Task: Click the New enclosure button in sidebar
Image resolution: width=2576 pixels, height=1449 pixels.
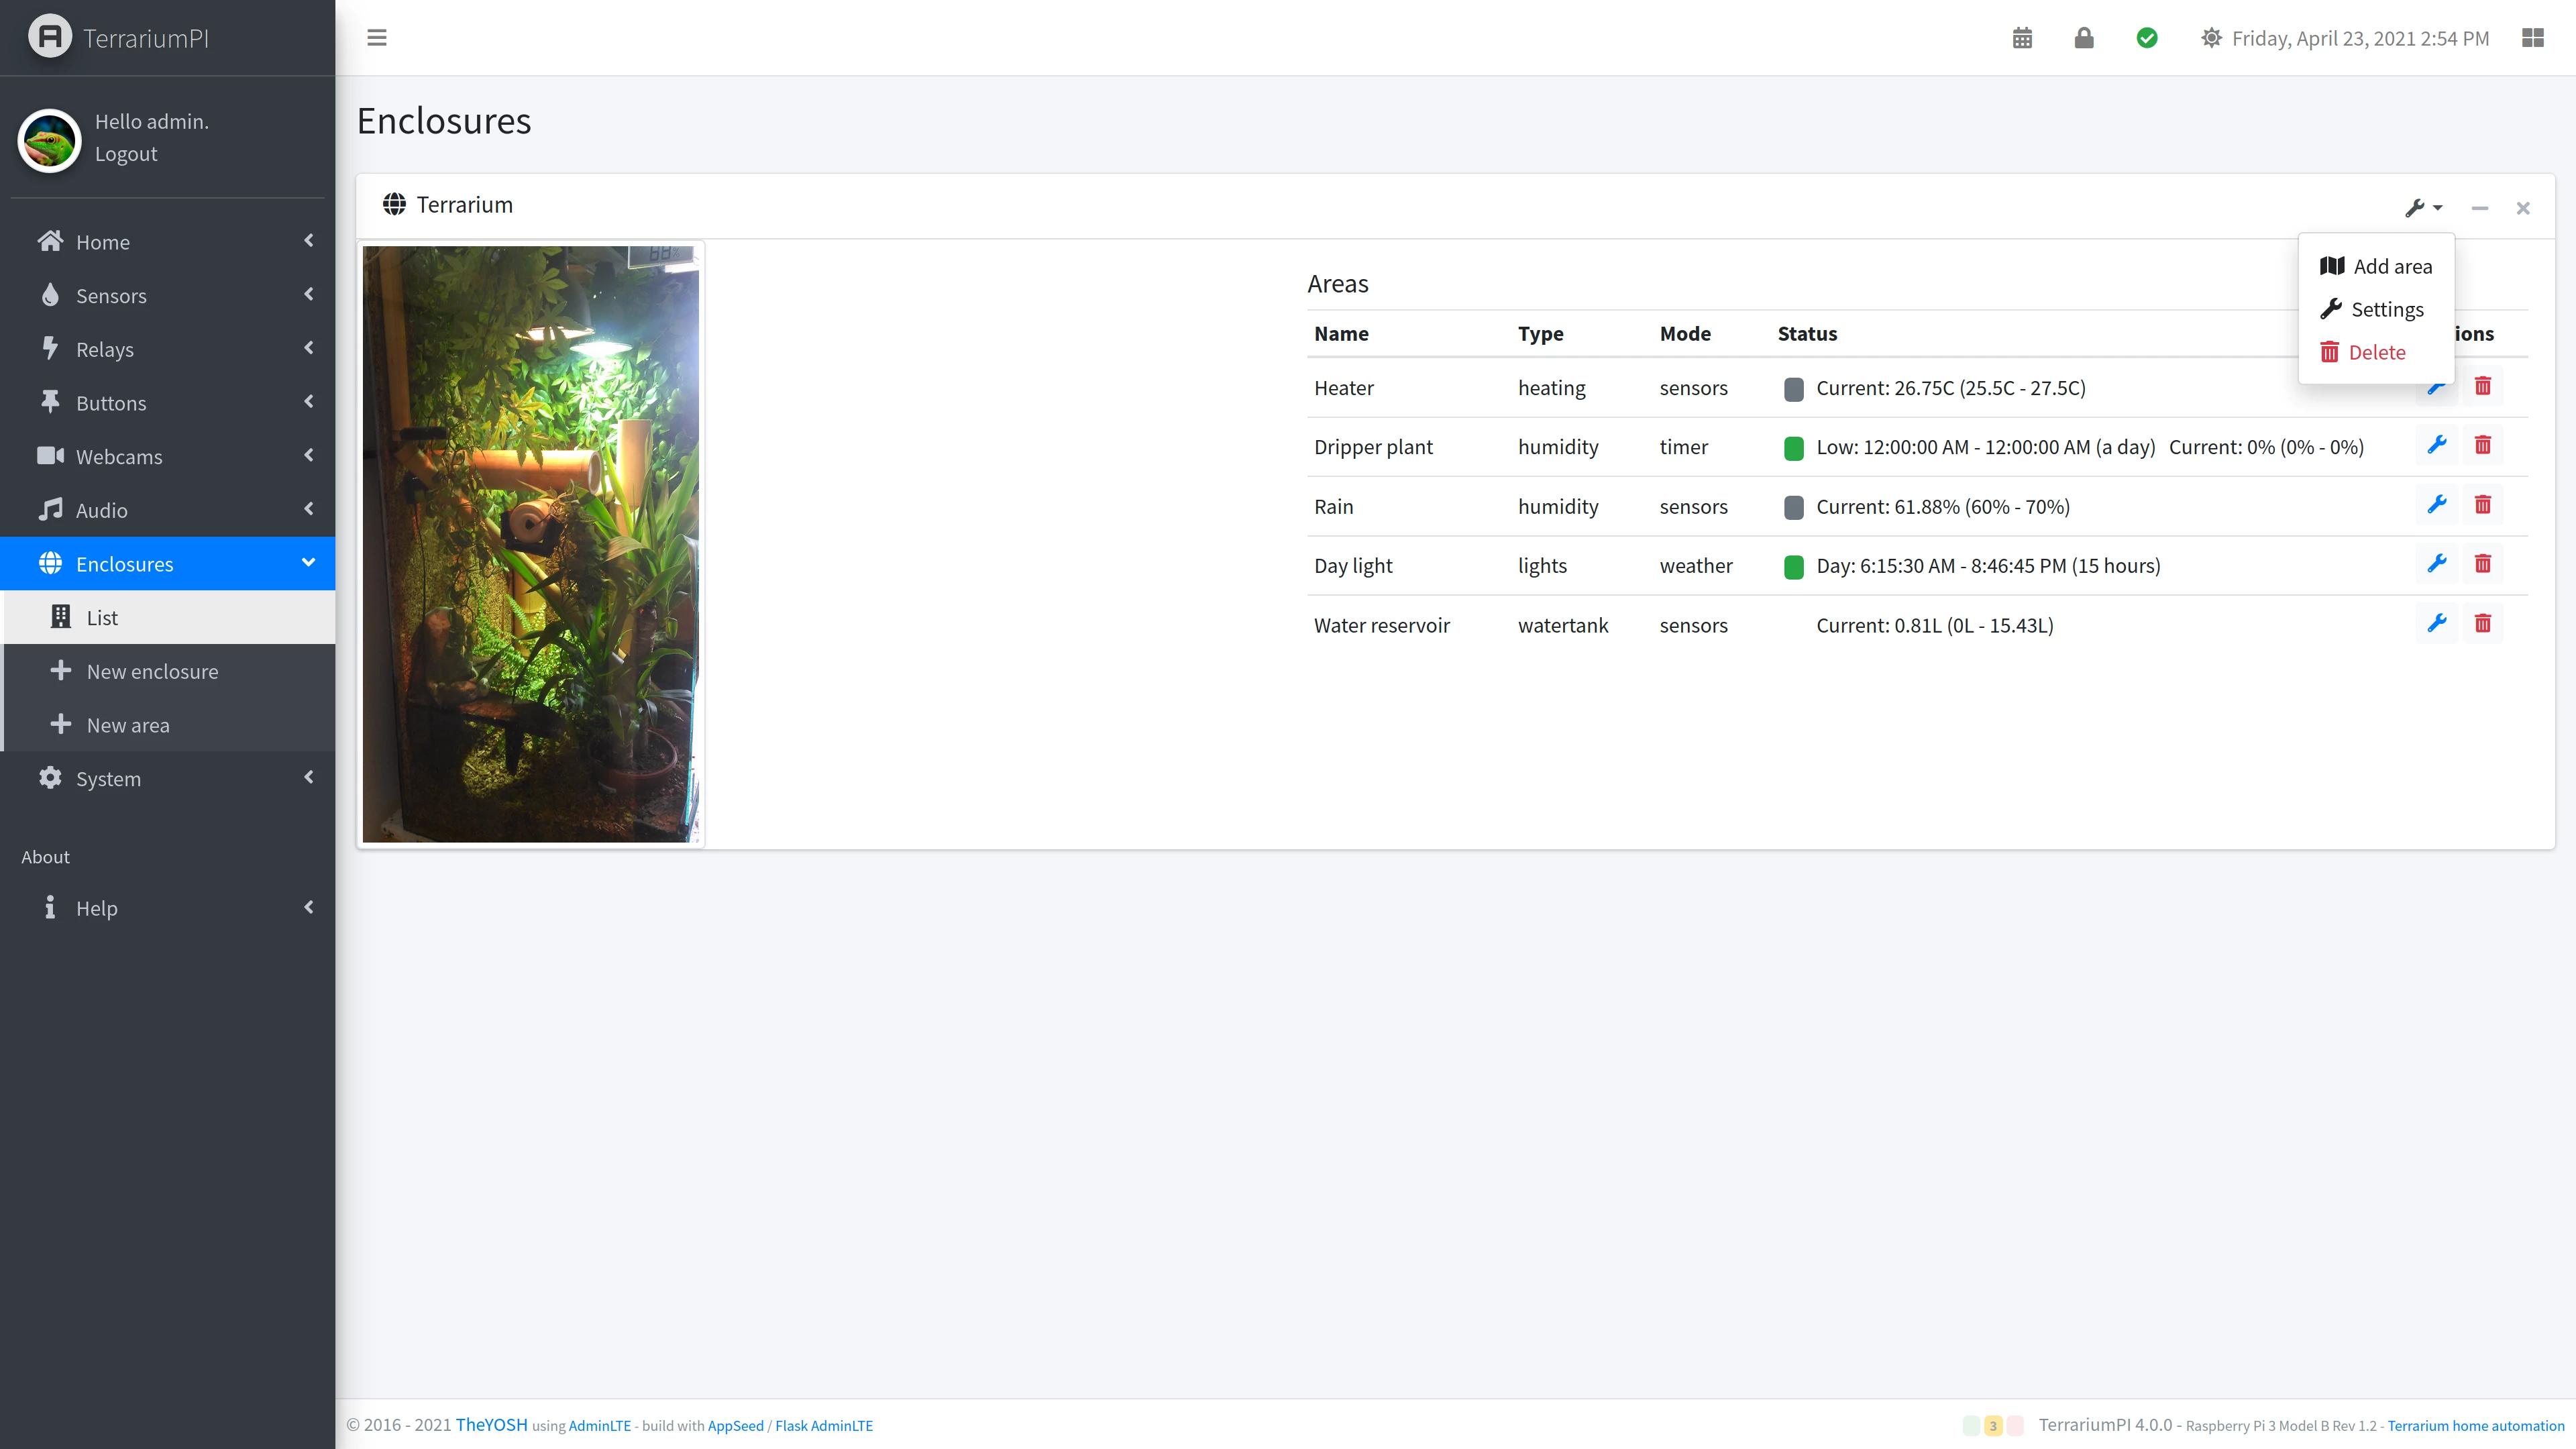Action: point(152,671)
